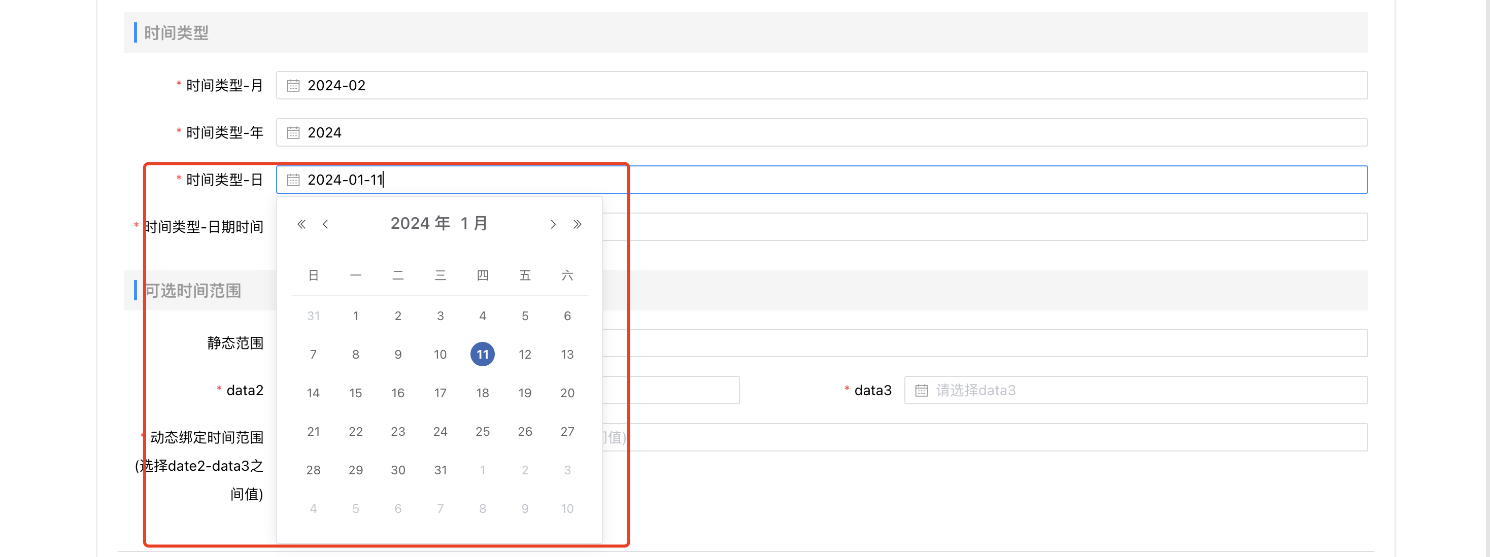Viewport: 1490px width, 557px height.
Task: Select December 31 from previous month
Action: pyautogui.click(x=314, y=316)
